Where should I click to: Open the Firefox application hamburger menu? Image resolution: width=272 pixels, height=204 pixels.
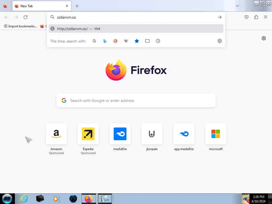tap(266, 17)
